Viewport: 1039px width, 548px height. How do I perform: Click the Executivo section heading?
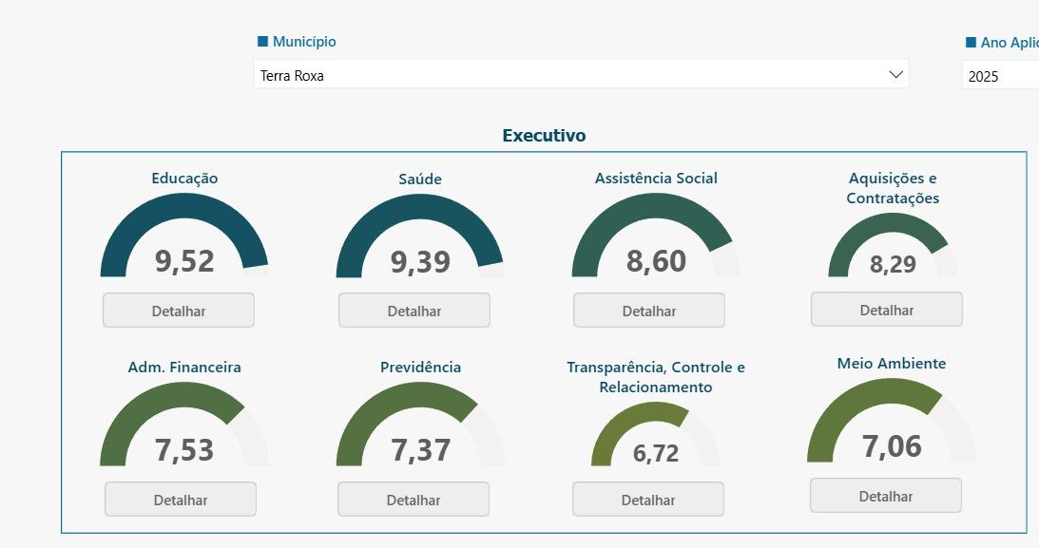(544, 135)
